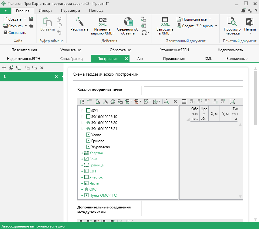
Task: Click the Рассчитать magic wand icon
Action: (79, 21)
